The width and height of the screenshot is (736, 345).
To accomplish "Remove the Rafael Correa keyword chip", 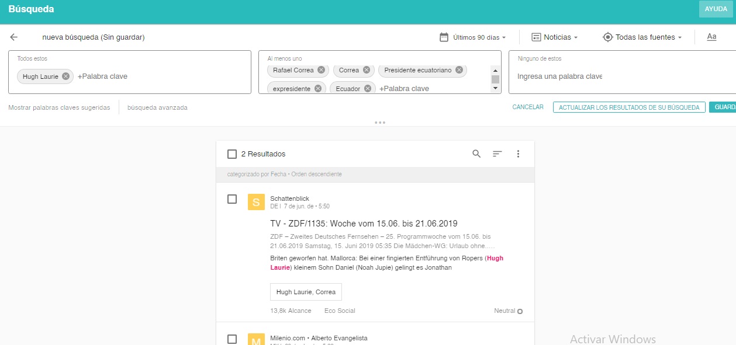I will click(x=322, y=70).
